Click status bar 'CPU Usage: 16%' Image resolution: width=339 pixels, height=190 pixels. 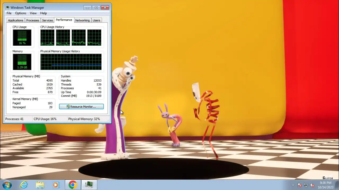pyautogui.click(x=45, y=119)
